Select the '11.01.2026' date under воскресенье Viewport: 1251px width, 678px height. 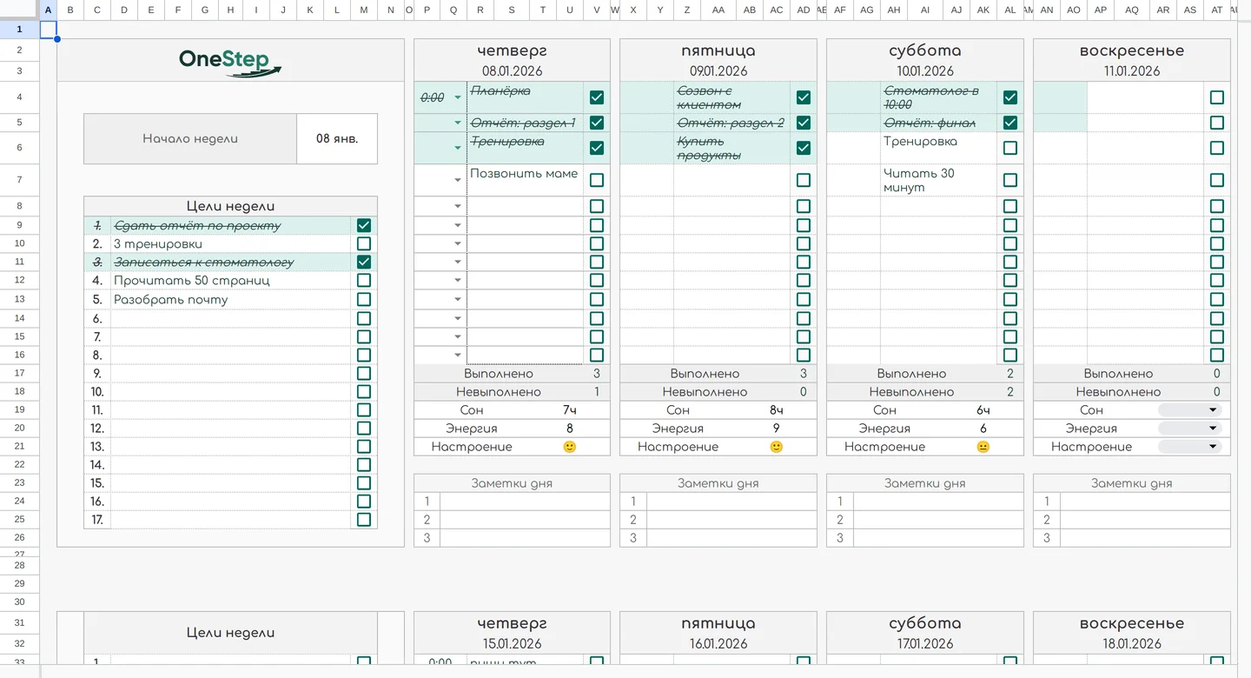pos(1132,71)
